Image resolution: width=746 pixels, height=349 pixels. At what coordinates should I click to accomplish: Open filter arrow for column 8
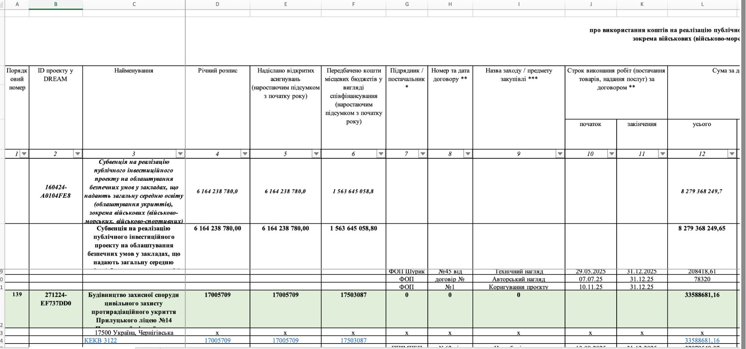(468, 154)
